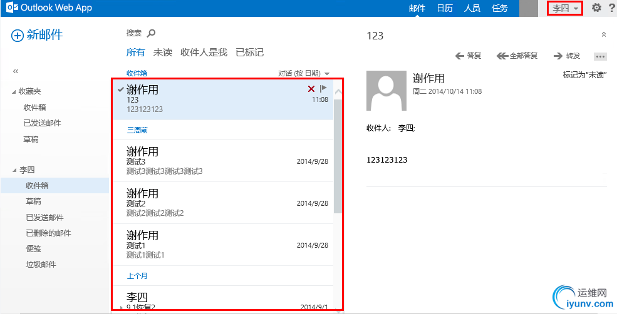Select the 收件人是我 filter
Viewport: 617px width, 314px height.
pos(204,53)
